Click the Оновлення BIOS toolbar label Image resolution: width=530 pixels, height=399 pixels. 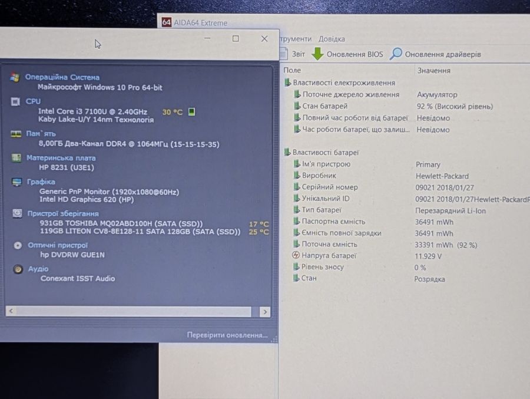click(x=355, y=54)
